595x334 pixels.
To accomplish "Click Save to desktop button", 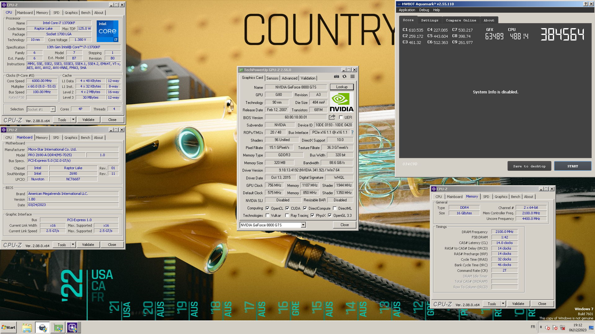I will tap(529, 166).
